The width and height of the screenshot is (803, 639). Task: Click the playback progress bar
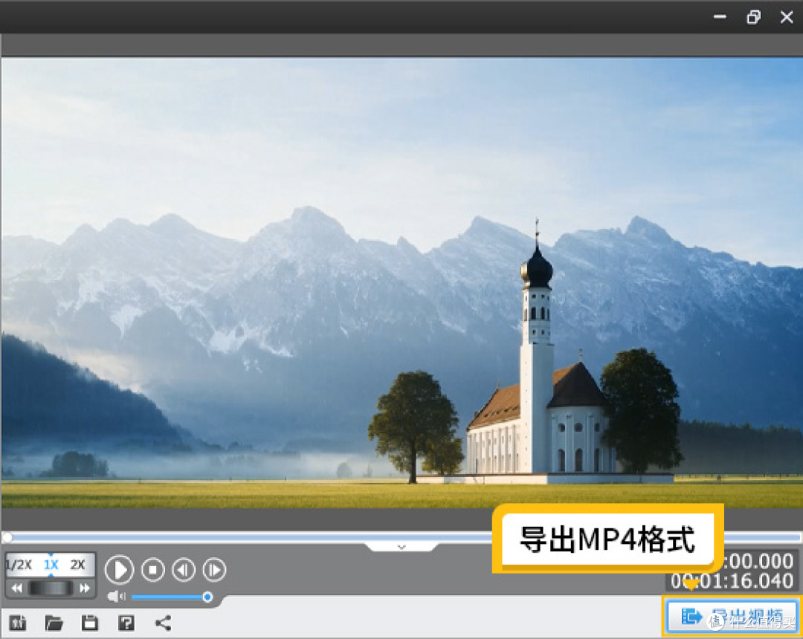[401, 537]
